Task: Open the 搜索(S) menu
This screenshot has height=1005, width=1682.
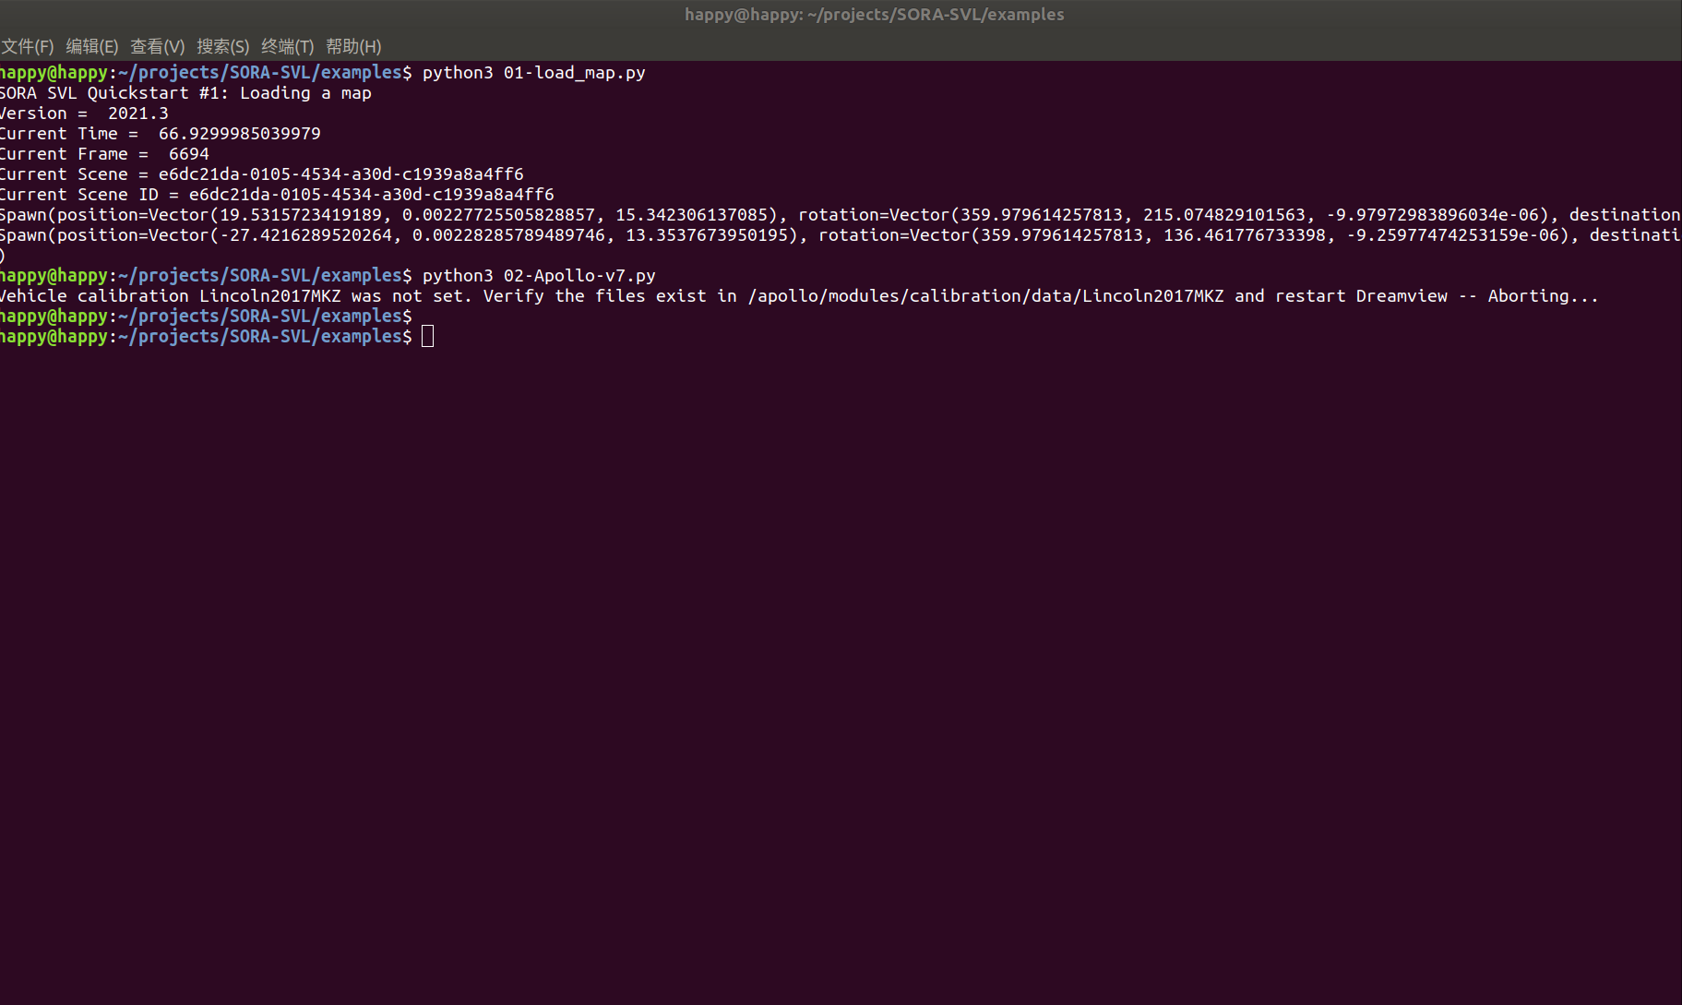Action: 222,46
